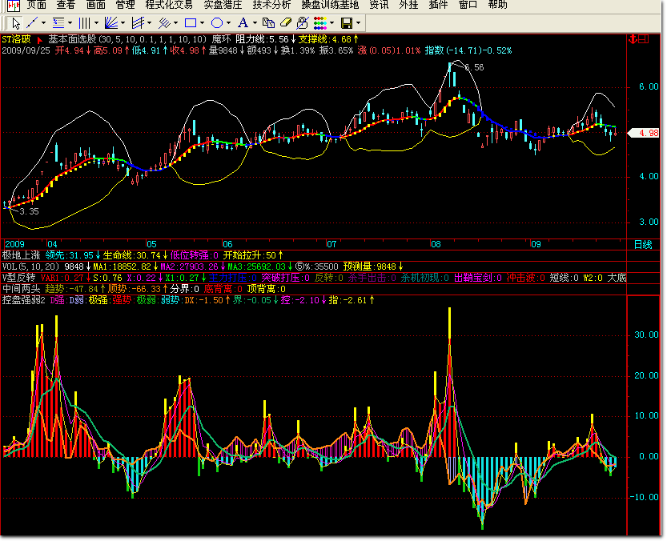This screenshot has width=667, height=541.
Task: Open Gann fan tool dropdown arrow
Action: point(123,23)
